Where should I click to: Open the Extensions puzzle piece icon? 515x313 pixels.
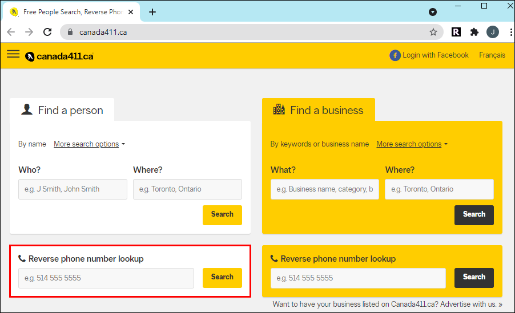(474, 32)
